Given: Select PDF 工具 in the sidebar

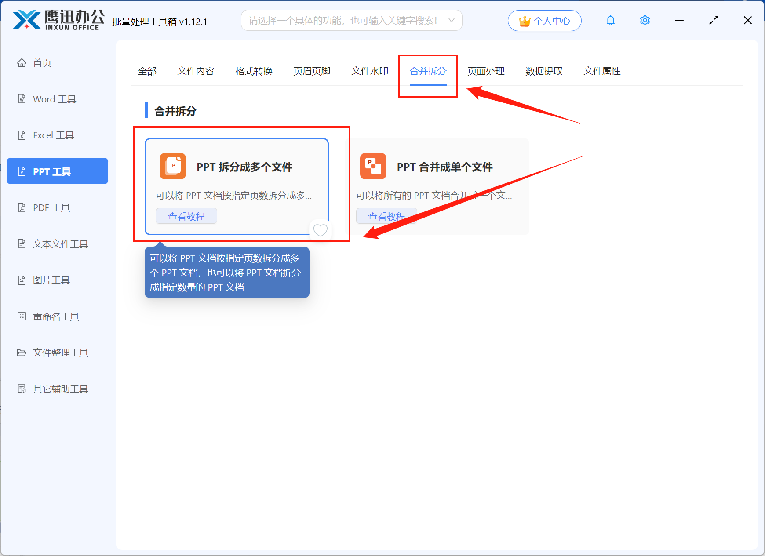Looking at the screenshot, I should [x=51, y=207].
